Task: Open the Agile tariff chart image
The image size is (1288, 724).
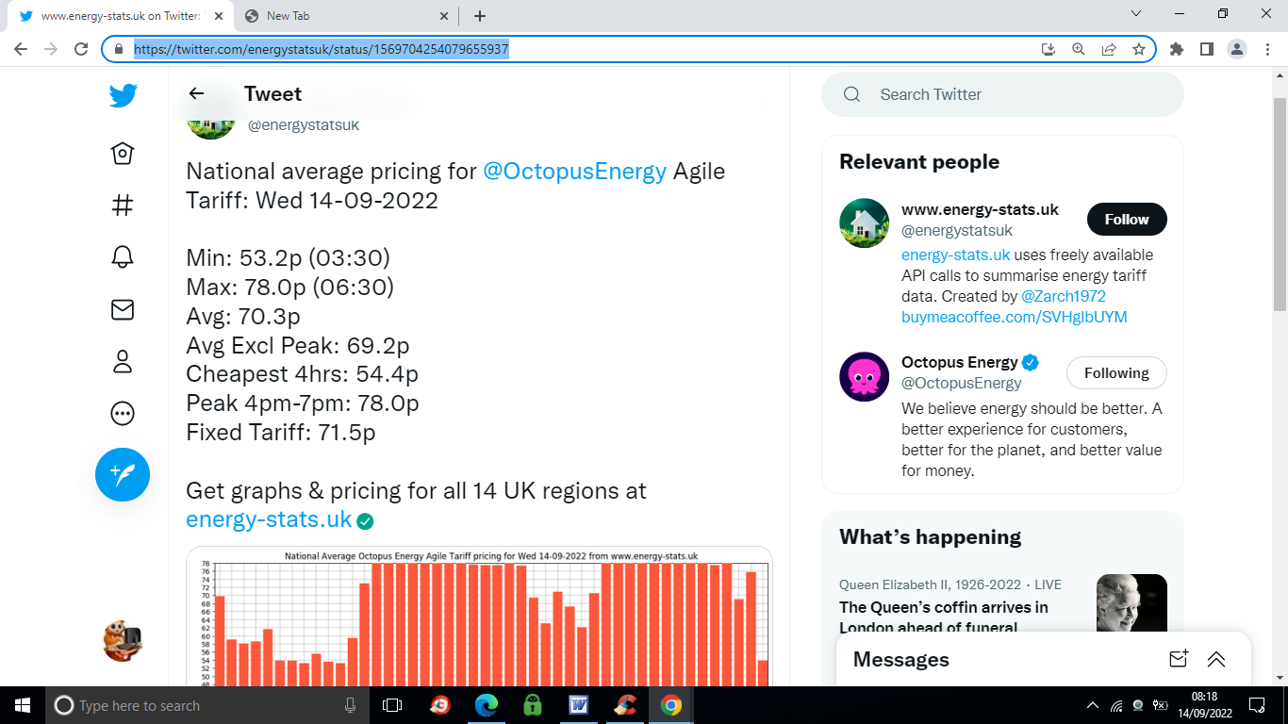Action: (479, 617)
